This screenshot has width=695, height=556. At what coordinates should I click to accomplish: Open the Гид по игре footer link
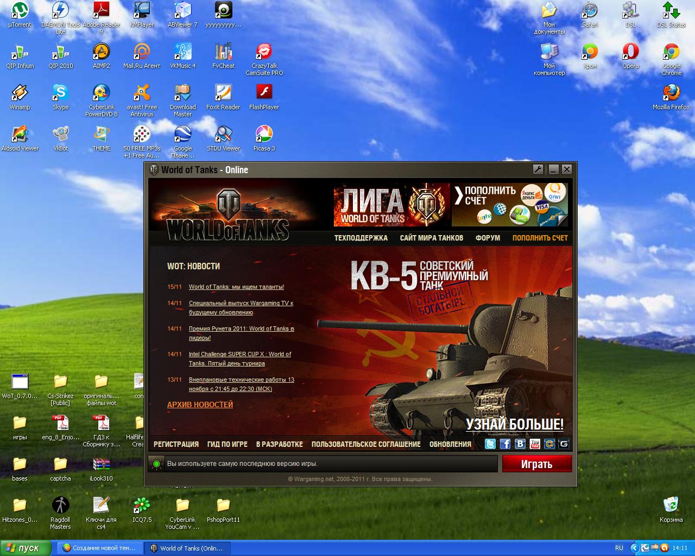[227, 444]
